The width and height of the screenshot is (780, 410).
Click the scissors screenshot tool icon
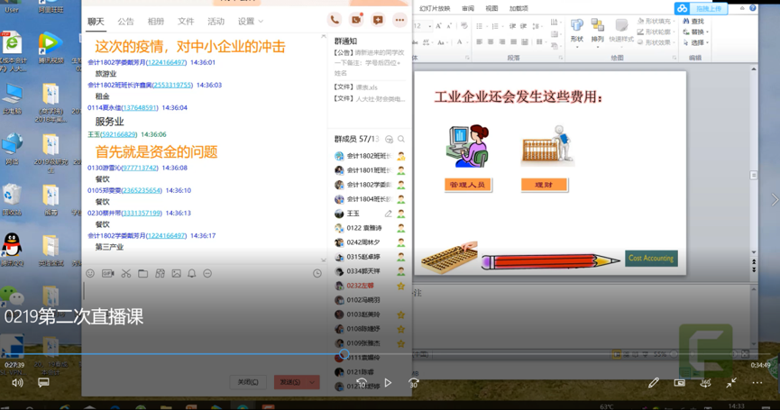(125, 273)
